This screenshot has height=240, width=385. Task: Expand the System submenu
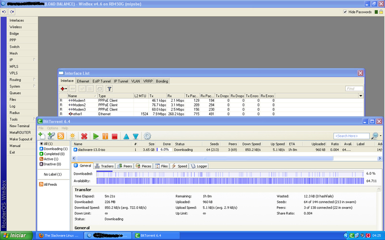34,86
